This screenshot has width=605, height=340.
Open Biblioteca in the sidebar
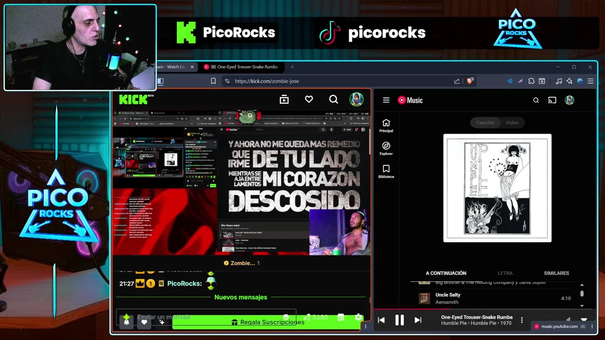(386, 172)
